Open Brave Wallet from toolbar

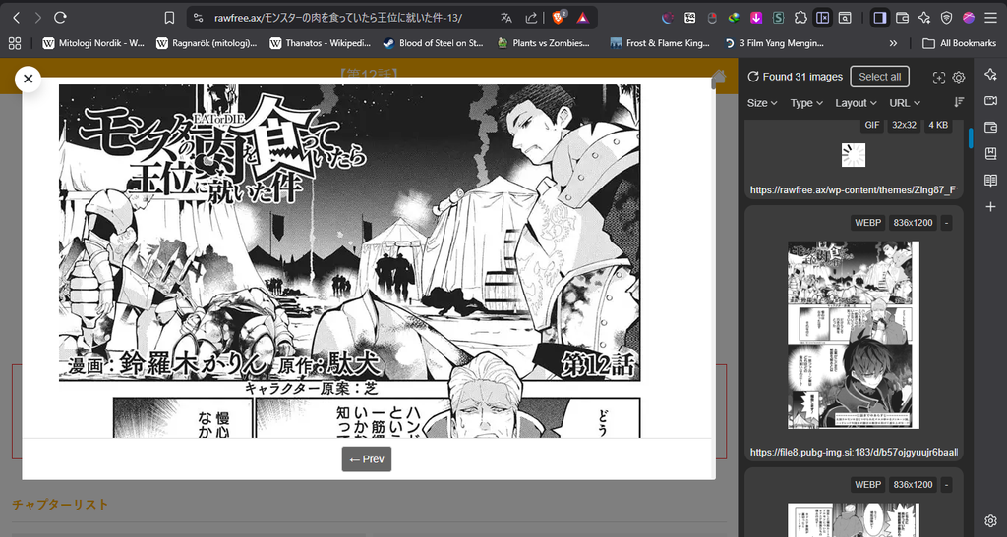[903, 18]
